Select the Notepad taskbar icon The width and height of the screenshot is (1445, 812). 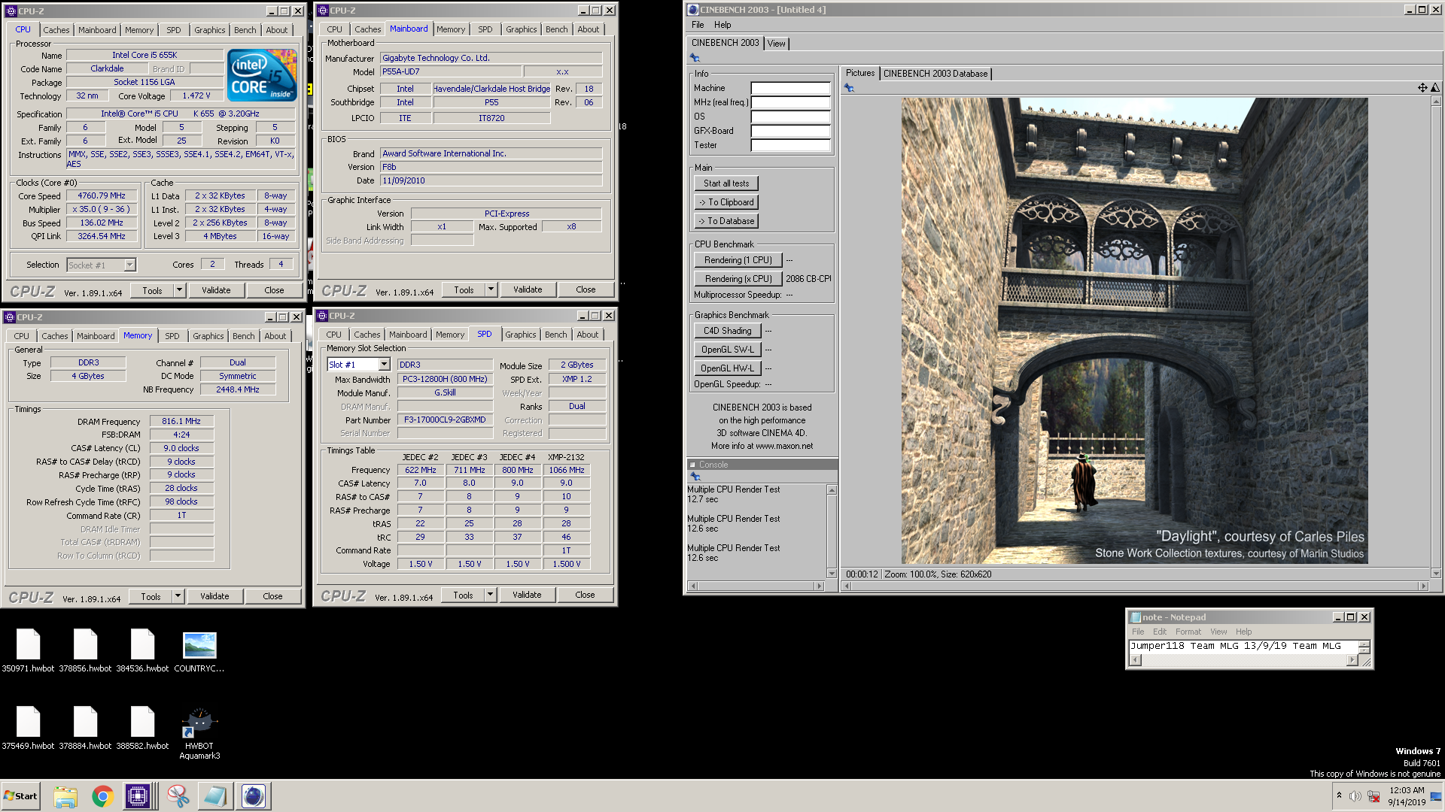(x=215, y=796)
